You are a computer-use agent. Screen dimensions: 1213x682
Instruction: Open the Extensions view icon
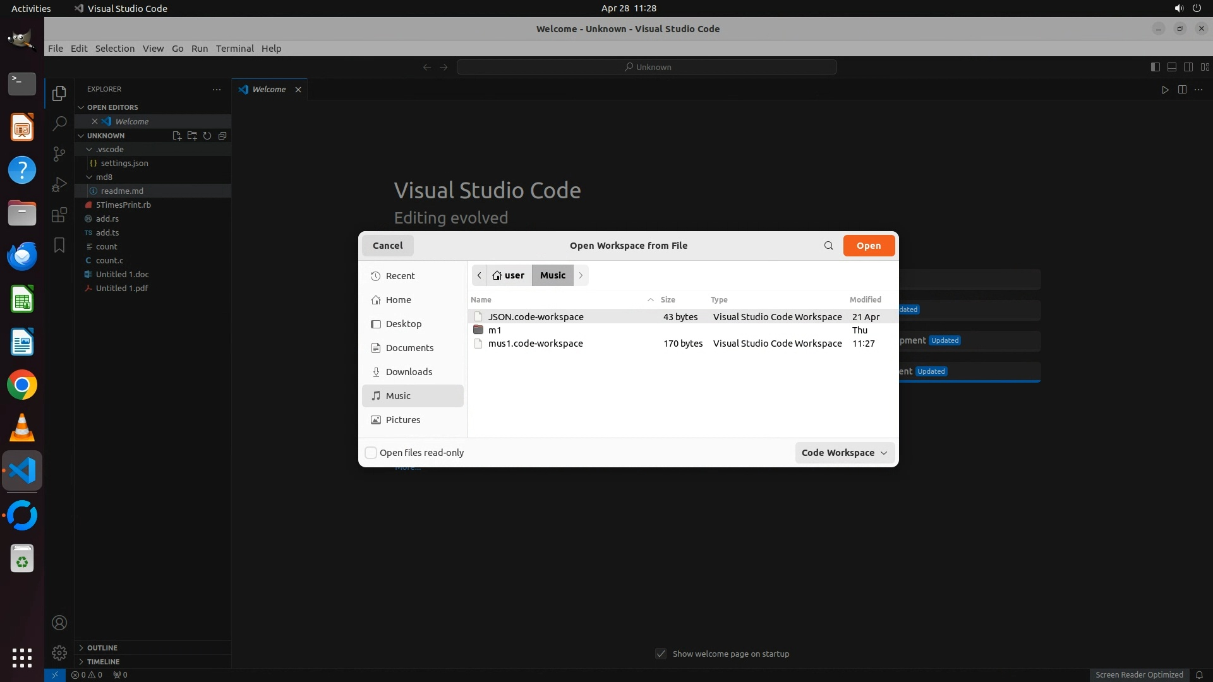click(x=59, y=215)
